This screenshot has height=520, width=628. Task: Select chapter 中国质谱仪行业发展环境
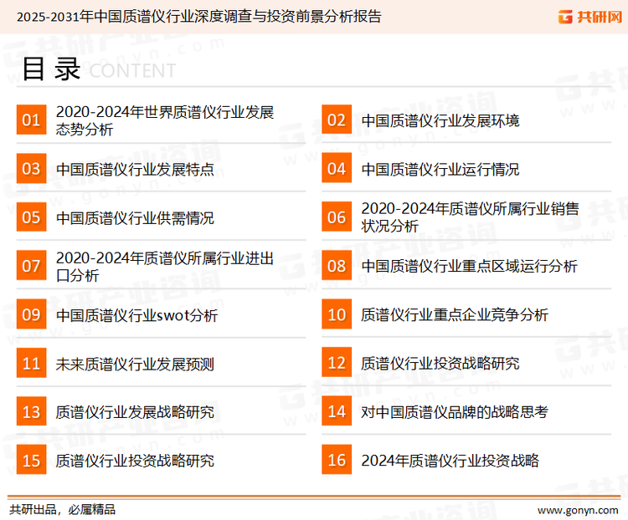tap(440, 120)
